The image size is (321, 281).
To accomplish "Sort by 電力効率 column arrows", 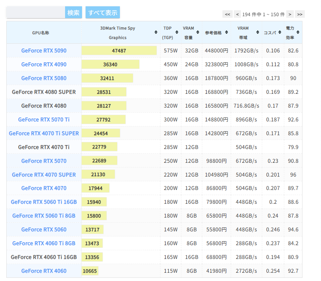I will (298, 32).
